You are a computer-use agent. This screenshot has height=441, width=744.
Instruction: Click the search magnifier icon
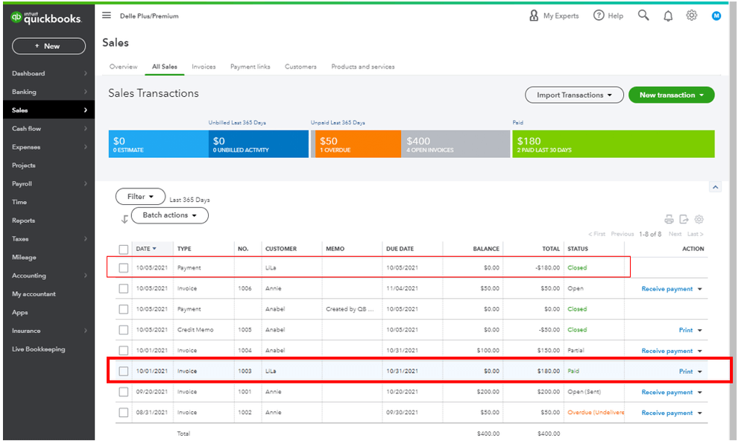(643, 15)
